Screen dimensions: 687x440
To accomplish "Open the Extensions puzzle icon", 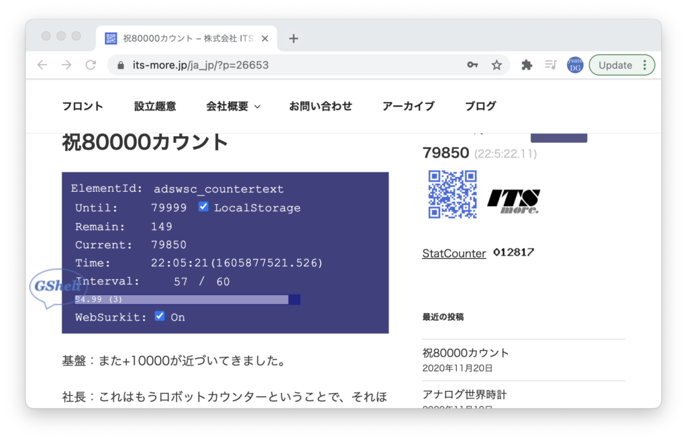I will (x=527, y=65).
